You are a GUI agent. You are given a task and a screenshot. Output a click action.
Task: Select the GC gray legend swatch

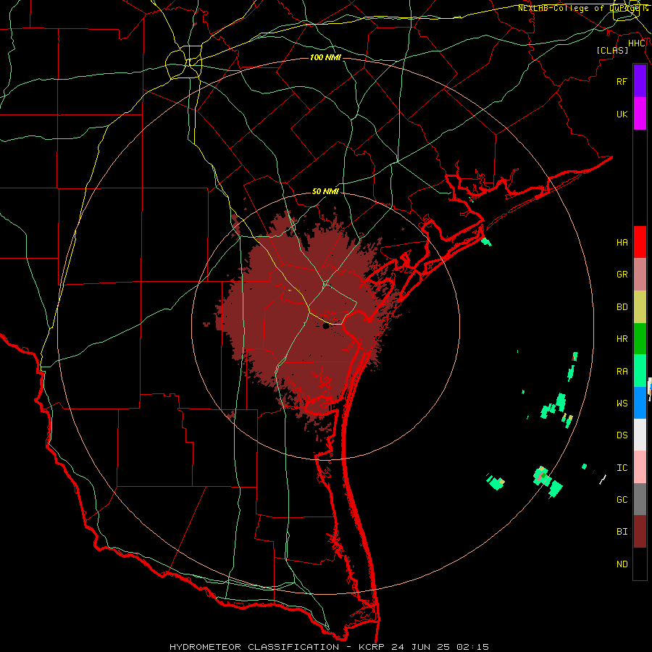[x=640, y=499]
